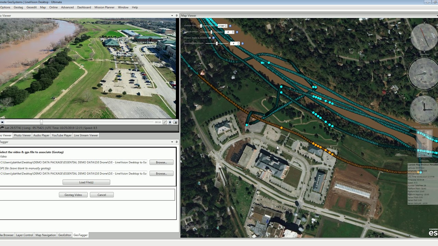Open the help icon for Altitude Offset
The image size is (438, 246).
click(x=237, y=32)
